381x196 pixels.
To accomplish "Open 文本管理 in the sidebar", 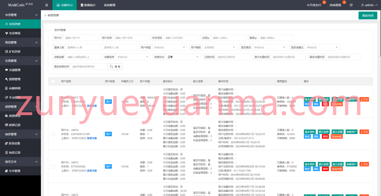I will tap(20, 171).
